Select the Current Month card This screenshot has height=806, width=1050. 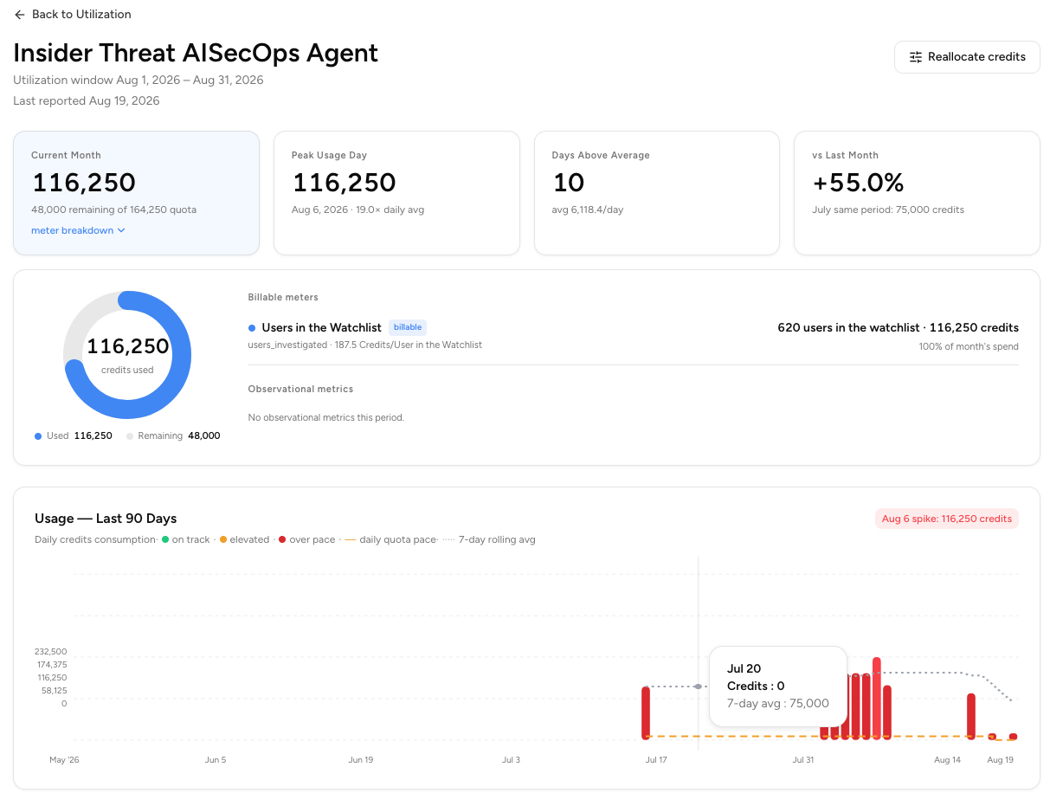point(136,193)
